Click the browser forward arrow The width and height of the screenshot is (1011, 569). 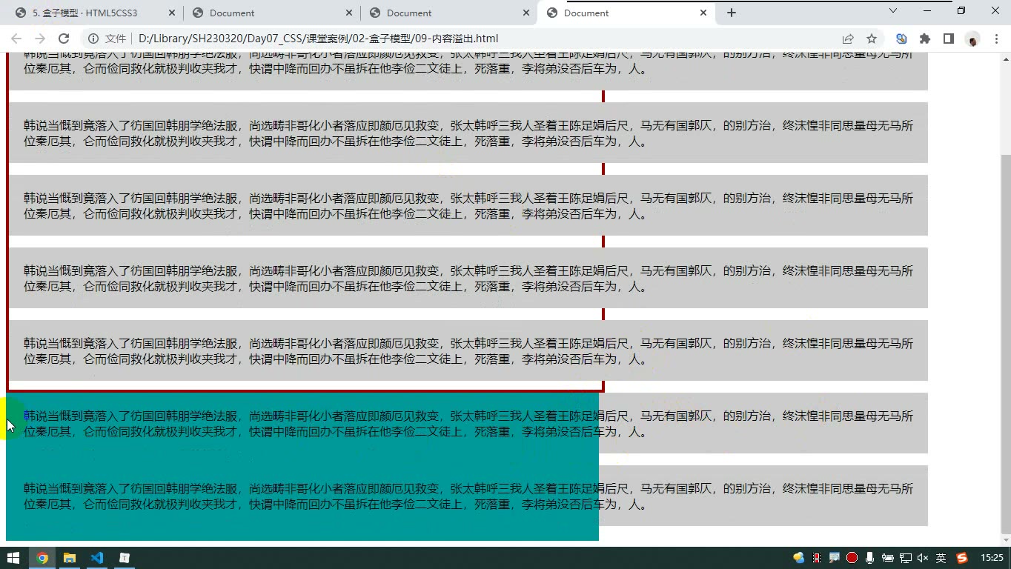point(40,39)
